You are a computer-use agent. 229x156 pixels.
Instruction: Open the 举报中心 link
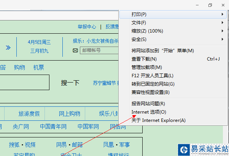87,27
